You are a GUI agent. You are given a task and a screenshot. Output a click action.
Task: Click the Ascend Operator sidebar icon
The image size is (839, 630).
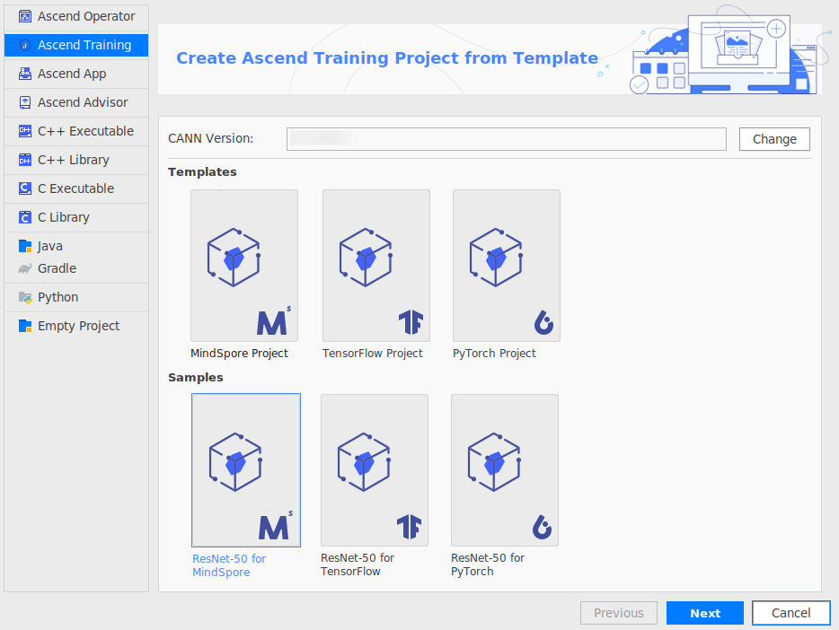click(24, 16)
